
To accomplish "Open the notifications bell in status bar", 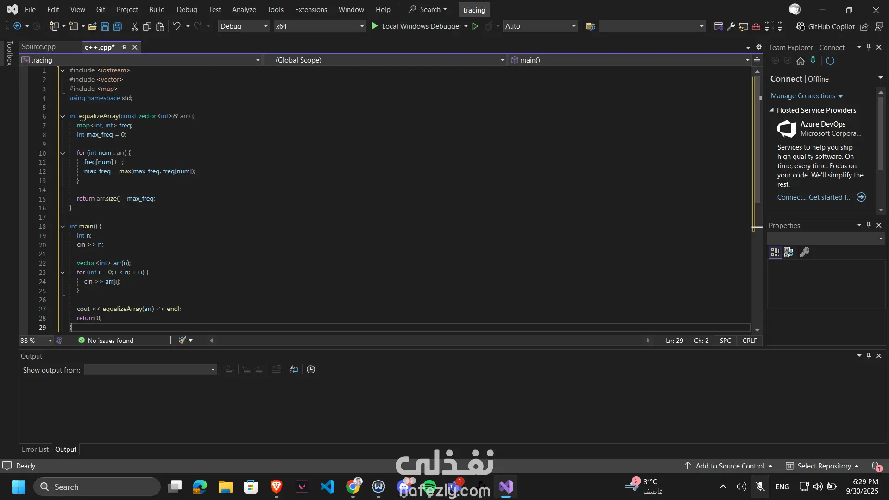I will (876, 466).
